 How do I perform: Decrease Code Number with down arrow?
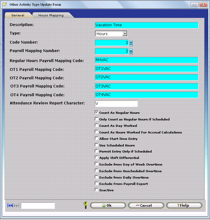tap(131, 44)
